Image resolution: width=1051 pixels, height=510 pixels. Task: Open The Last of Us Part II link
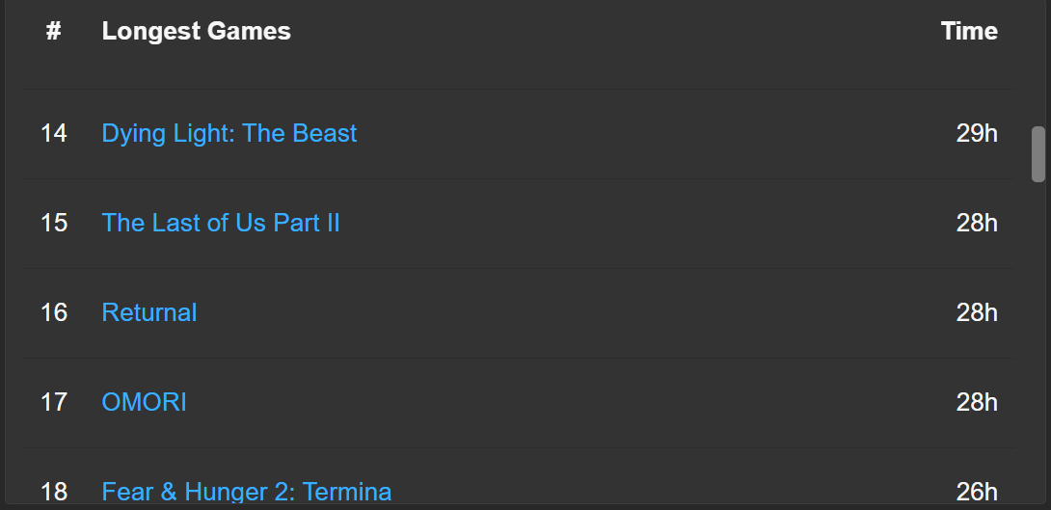coord(221,223)
